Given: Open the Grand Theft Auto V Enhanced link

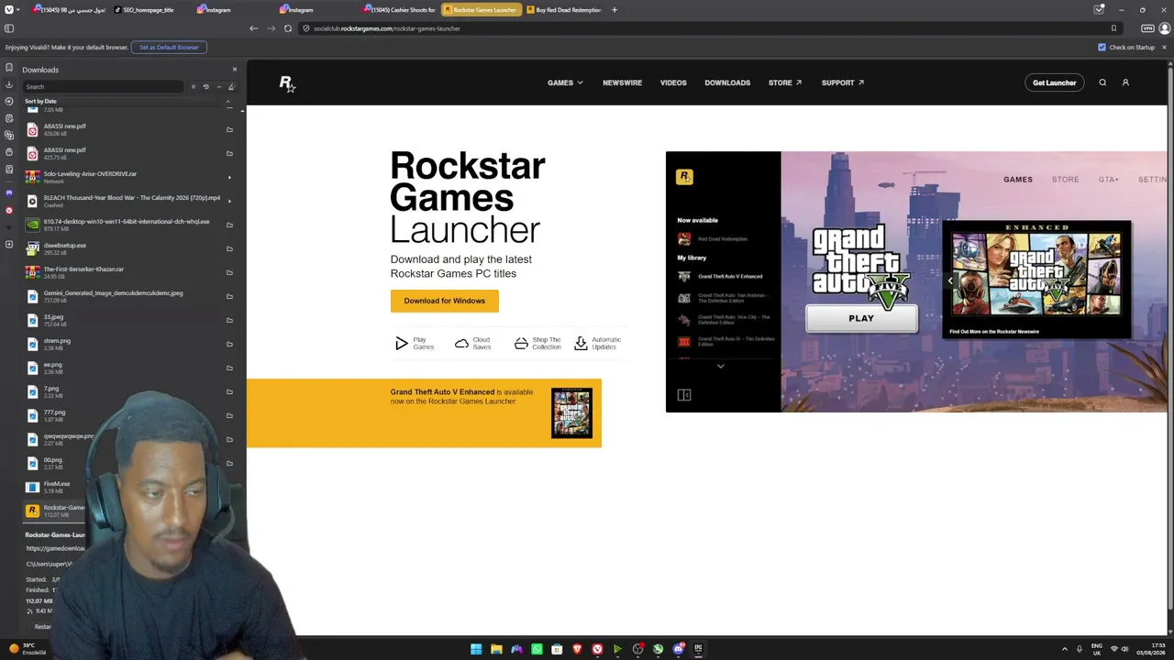Looking at the screenshot, I should pyautogui.click(x=442, y=392).
